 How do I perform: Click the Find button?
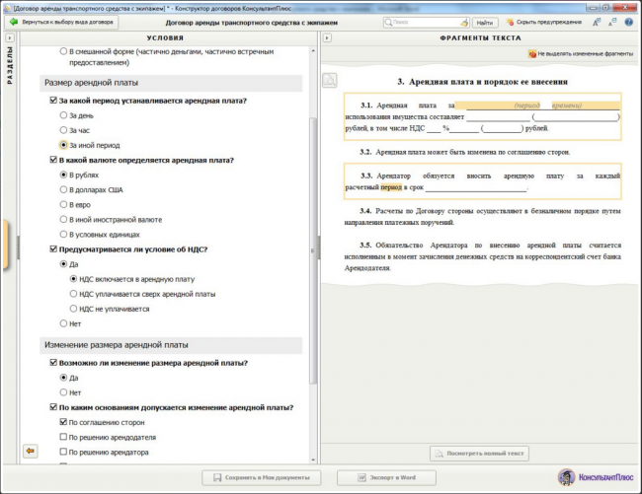[x=485, y=23]
